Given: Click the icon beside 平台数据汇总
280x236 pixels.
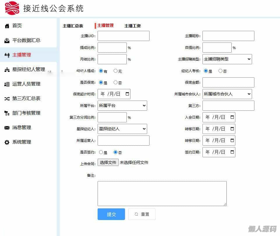Looking at the screenshot, I should [7, 41].
